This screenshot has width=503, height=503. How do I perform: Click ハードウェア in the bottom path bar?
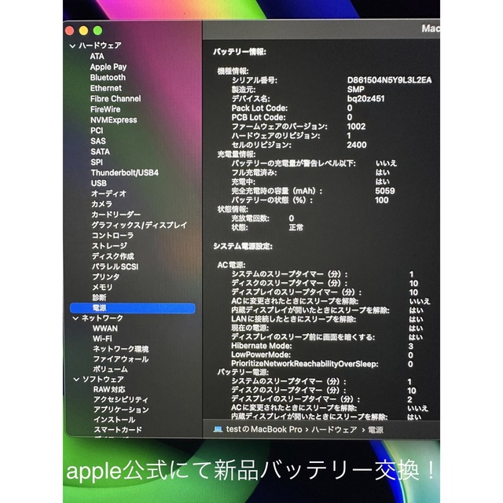tap(334, 430)
